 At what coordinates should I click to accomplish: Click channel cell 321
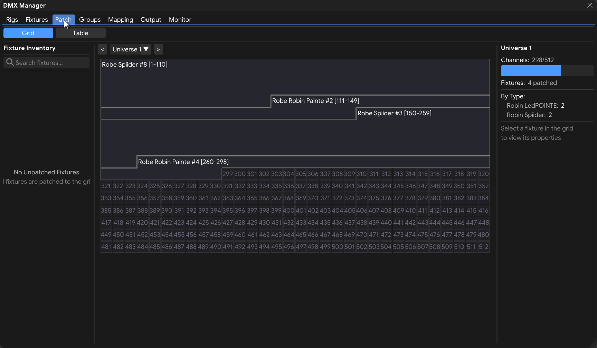point(106,186)
